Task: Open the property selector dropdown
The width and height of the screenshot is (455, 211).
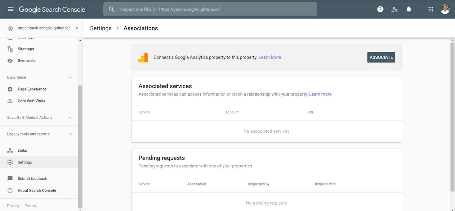Action: (77, 28)
